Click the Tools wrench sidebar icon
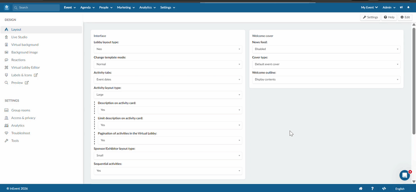This screenshot has height=192, width=416. (x=6, y=140)
